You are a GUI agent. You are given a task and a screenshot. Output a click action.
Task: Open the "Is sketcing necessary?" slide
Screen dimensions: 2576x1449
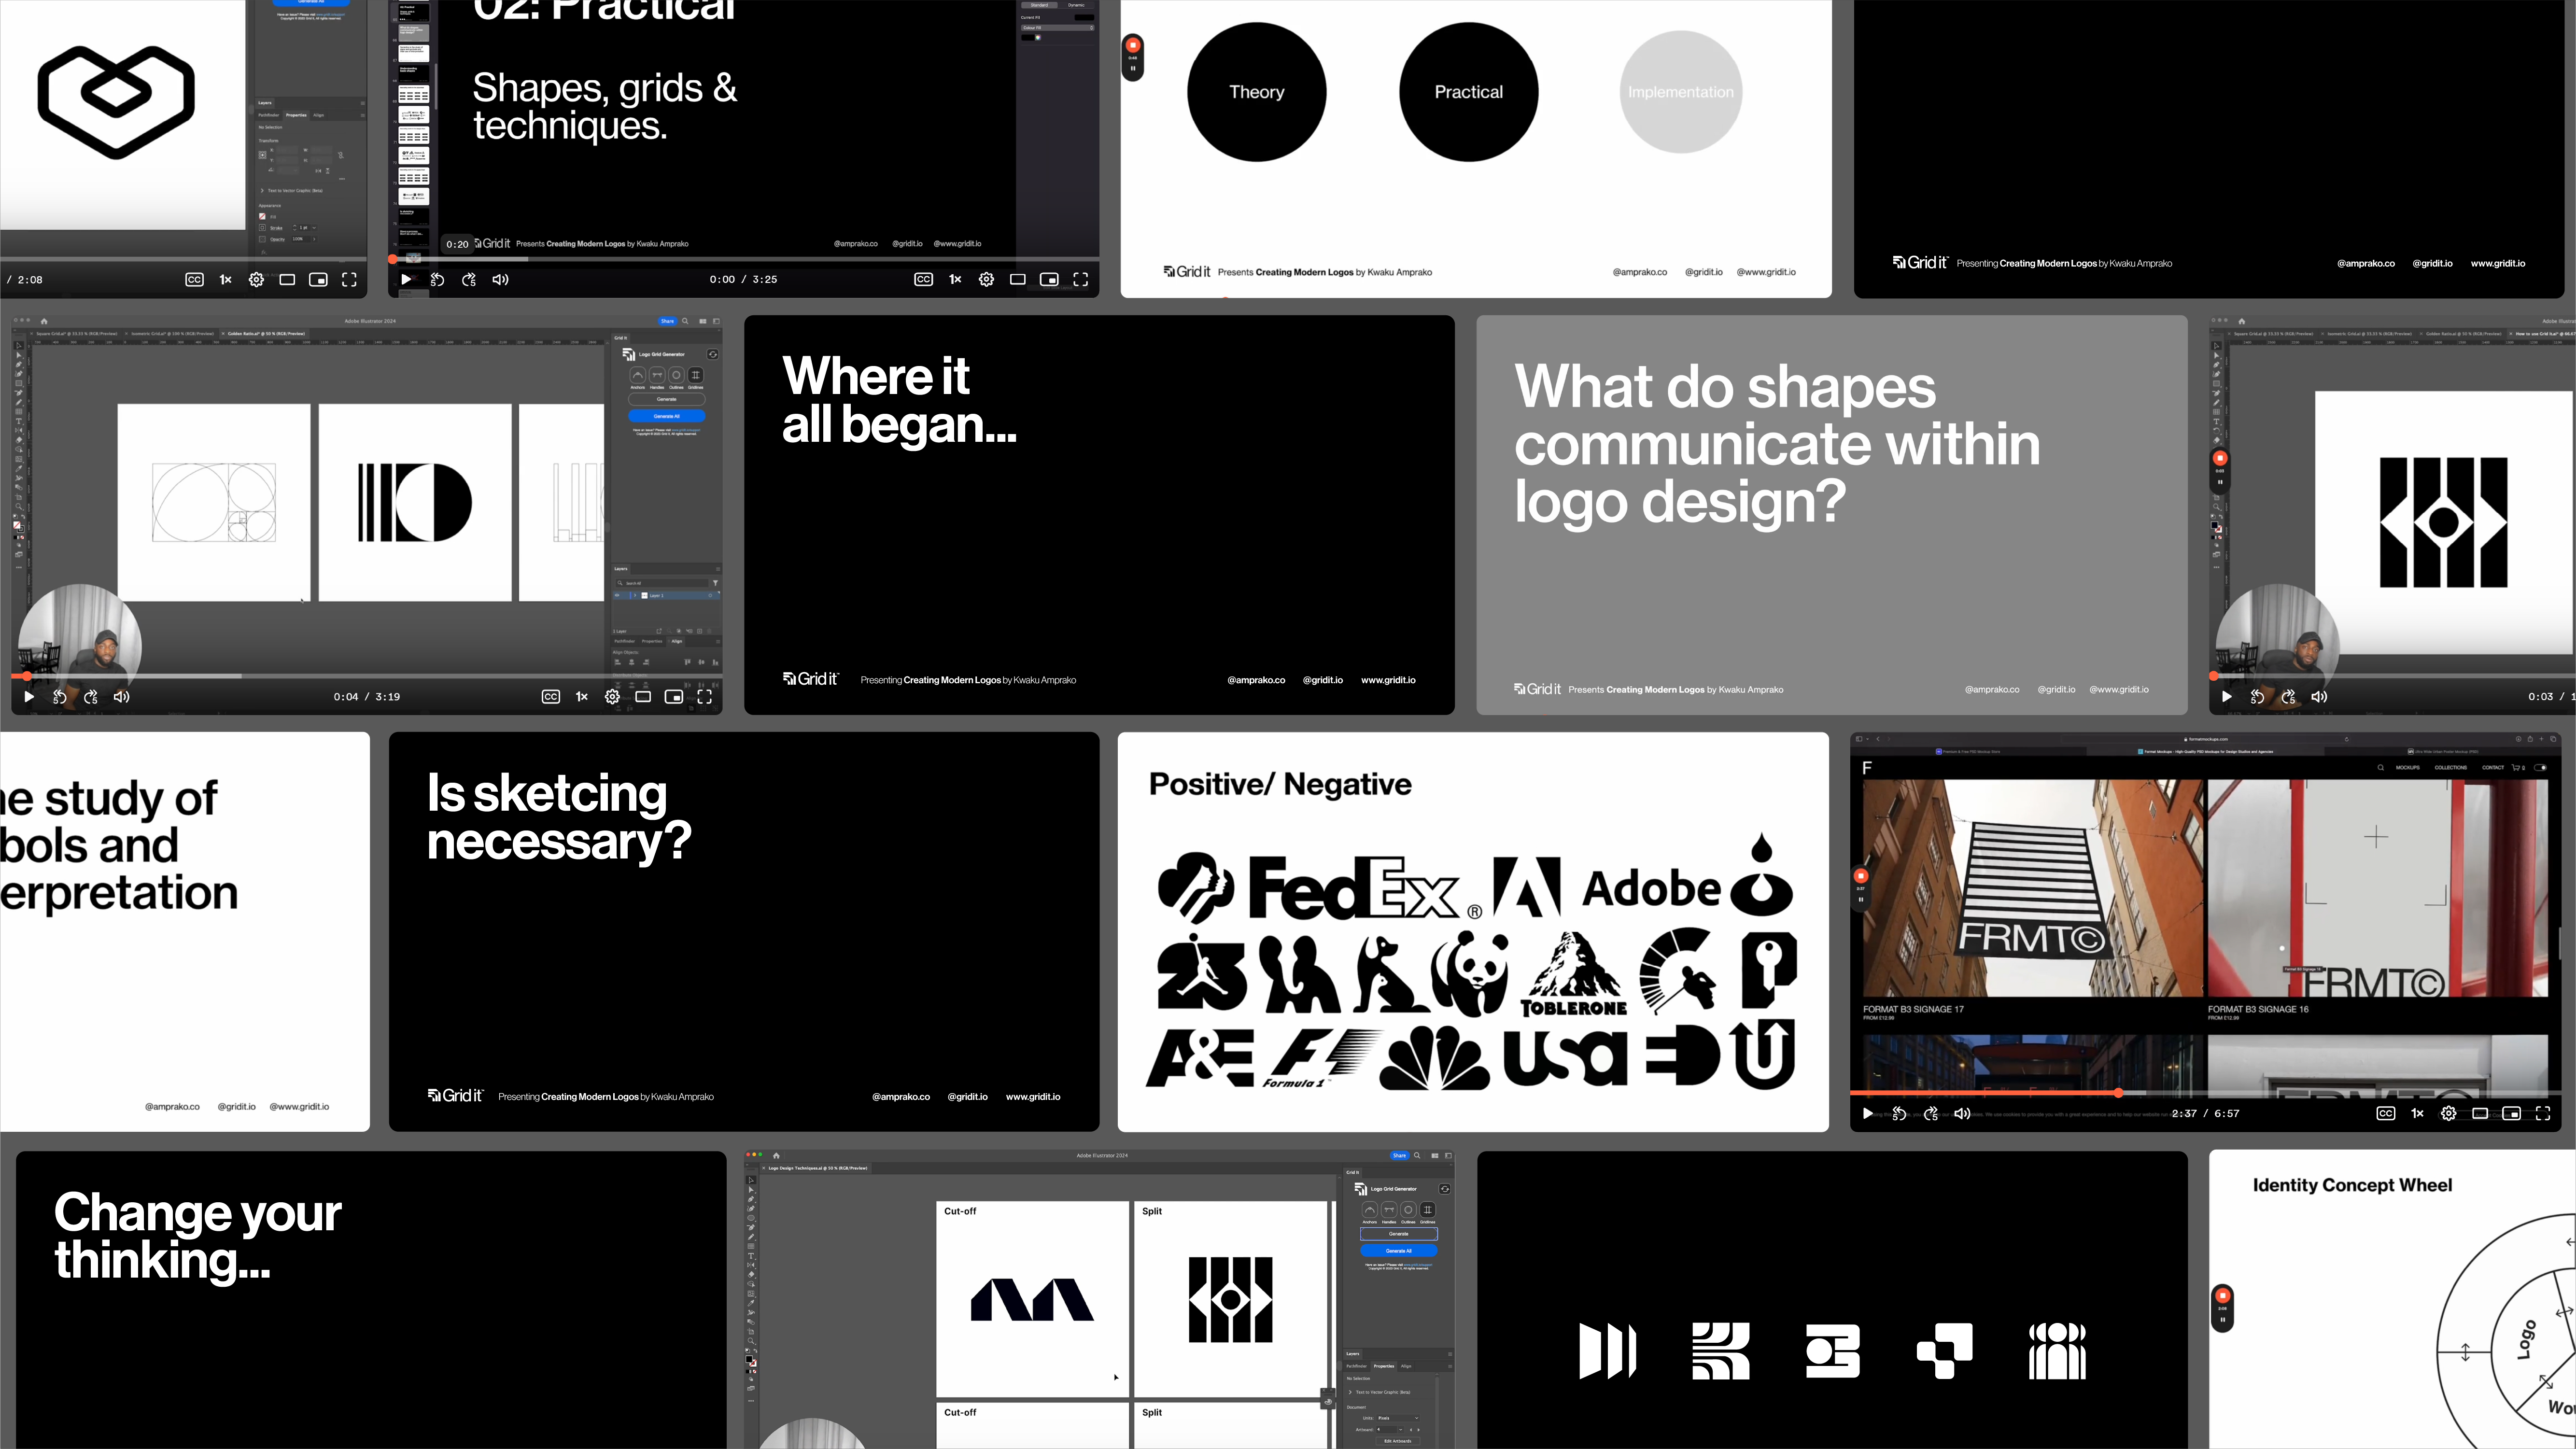744,932
